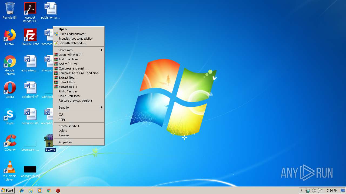346x194 pixels.
Task: Select Rename from context menu
Action: [x=79, y=135]
